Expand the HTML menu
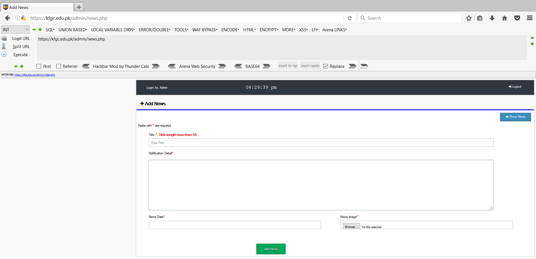 pyautogui.click(x=249, y=30)
